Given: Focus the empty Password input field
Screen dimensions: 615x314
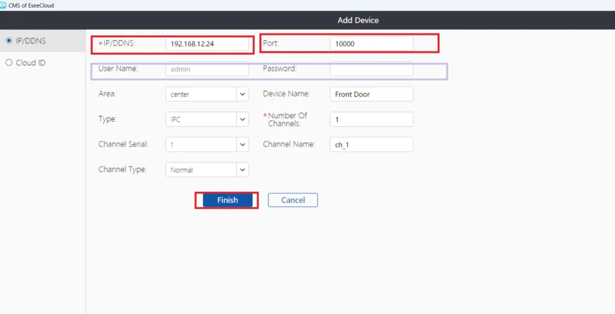Looking at the screenshot, I should pos(371,69).
